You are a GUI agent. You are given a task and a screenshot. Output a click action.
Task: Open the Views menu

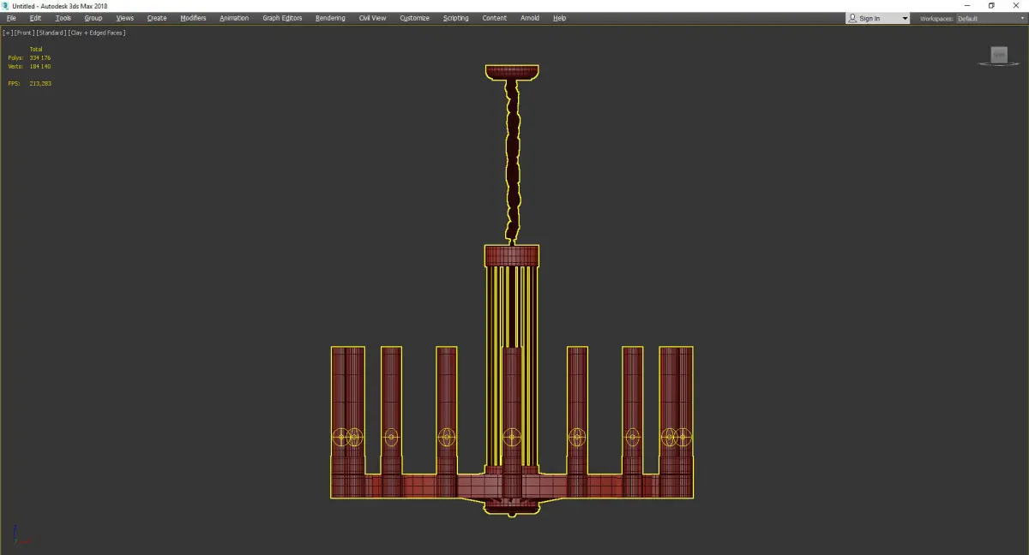tap(125, 18)
